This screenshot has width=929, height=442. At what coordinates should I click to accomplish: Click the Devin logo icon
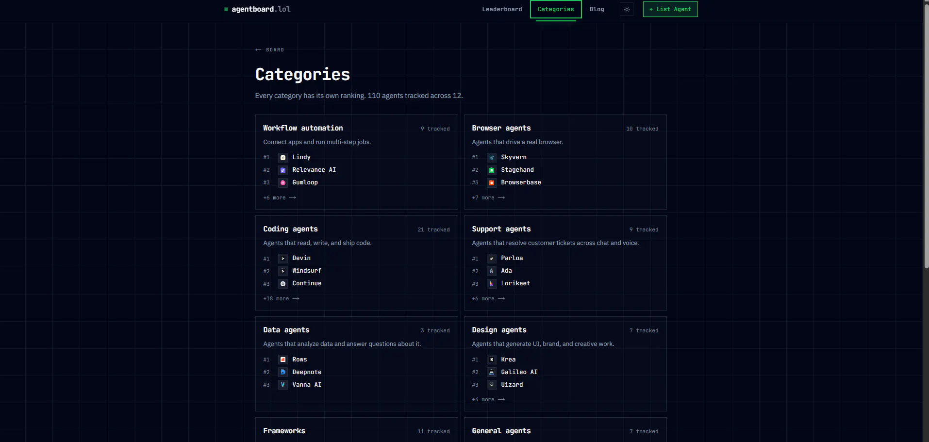tap(283, 259)
